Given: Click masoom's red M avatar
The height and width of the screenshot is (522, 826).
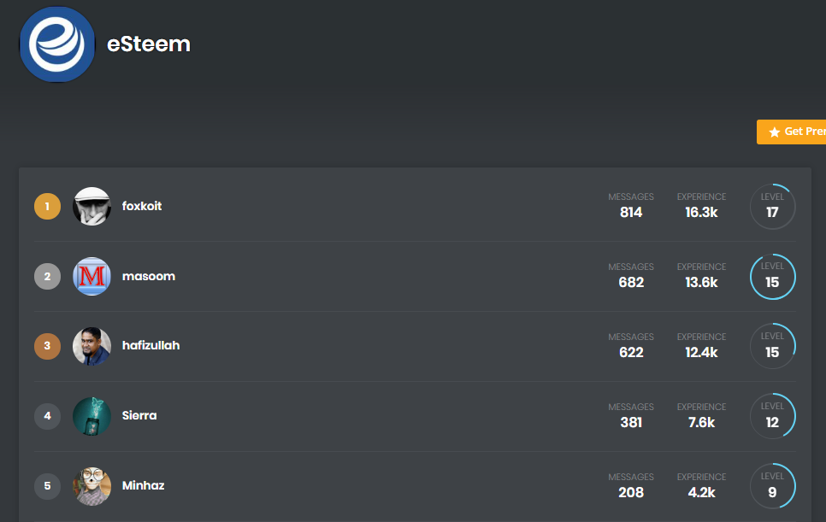Looking at the screenshot, I should pyautogui.click(x=91, y=276).
